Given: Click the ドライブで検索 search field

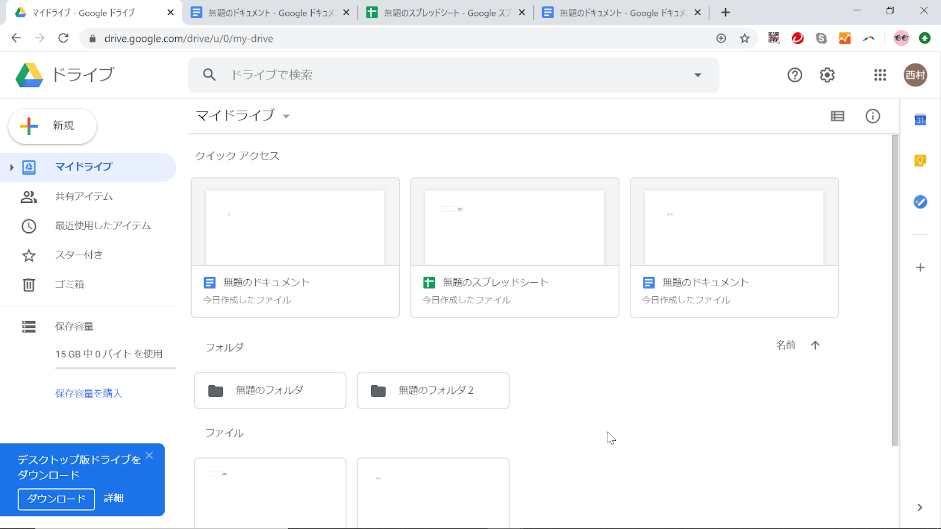Looking at the screenshot, I should [x=453, y=75].
